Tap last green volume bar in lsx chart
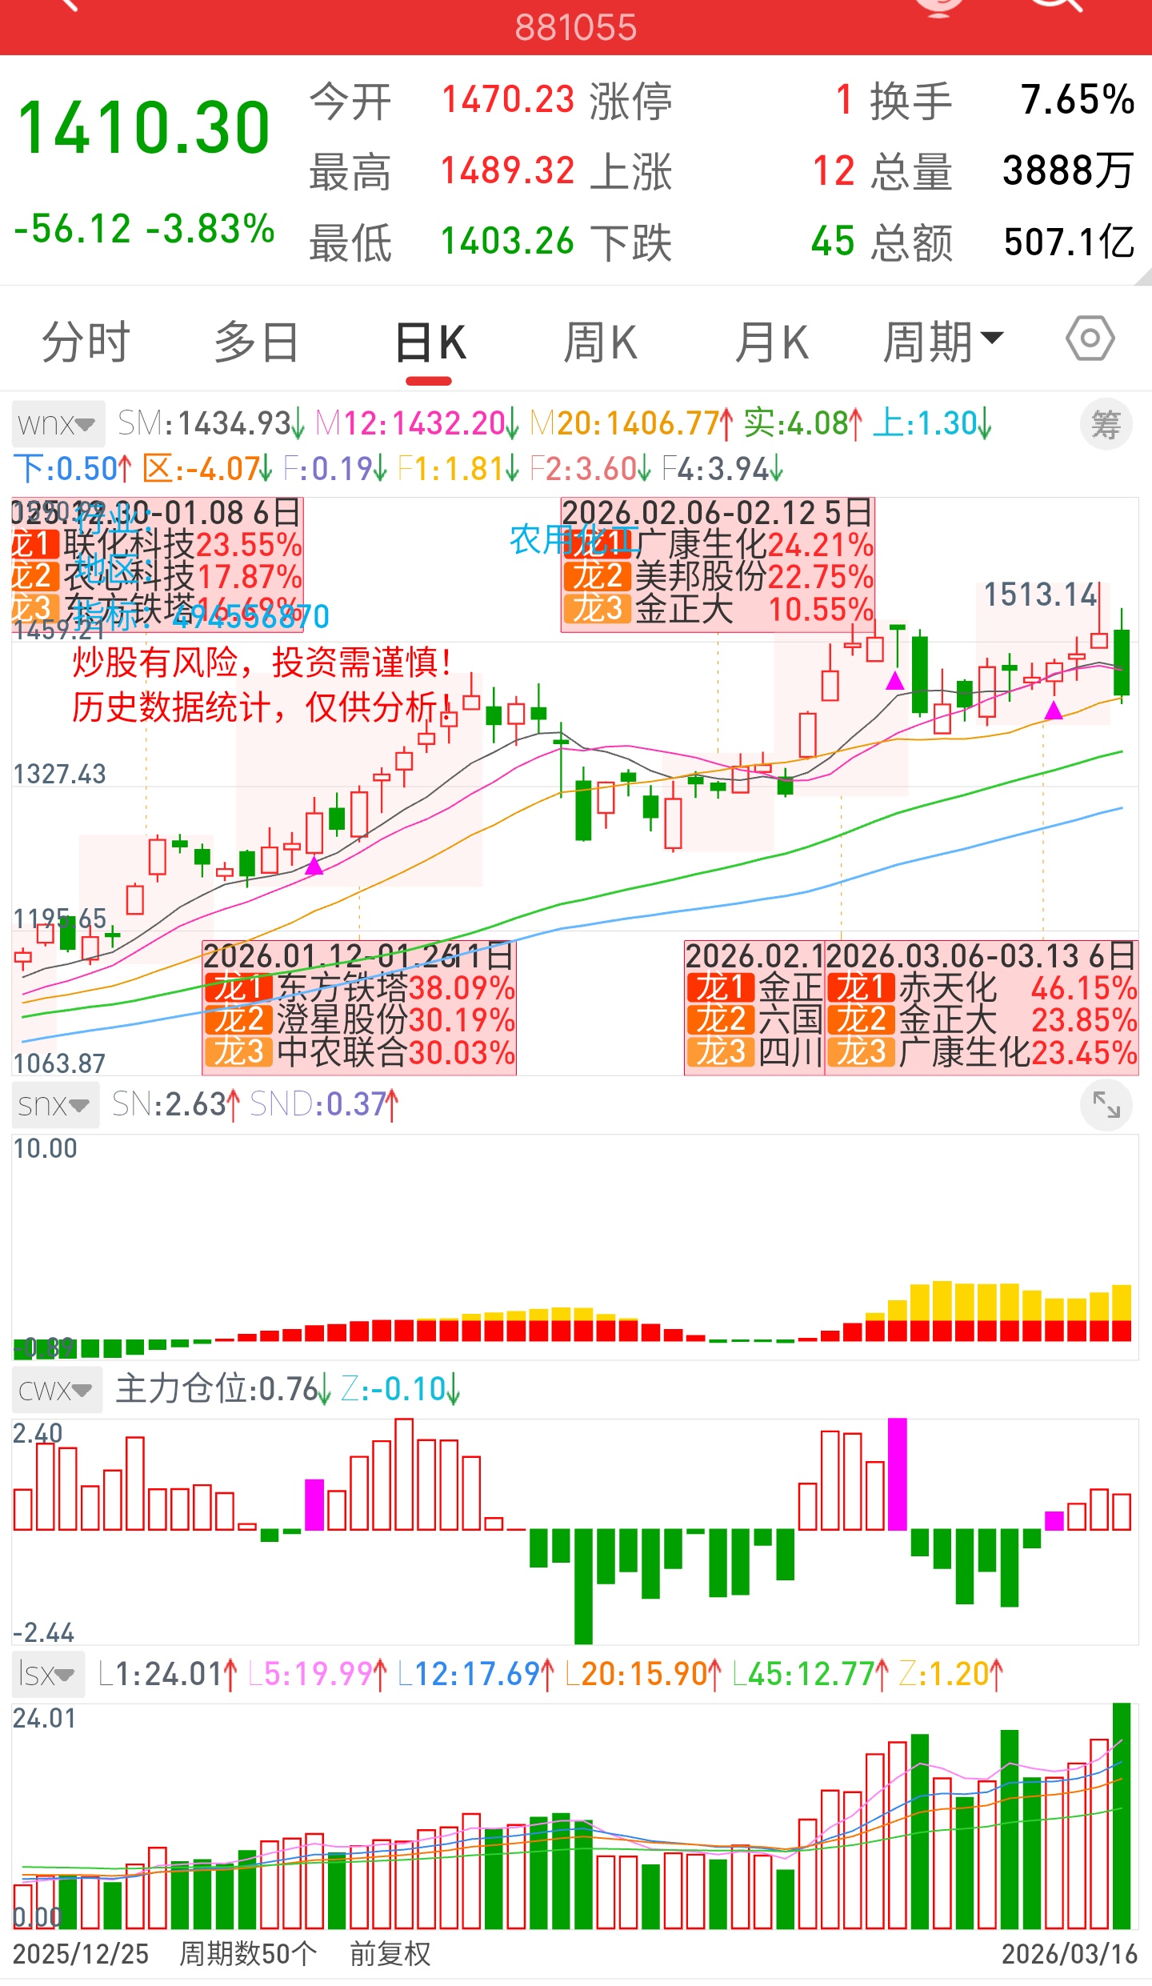 [x=1122, y=1816]
